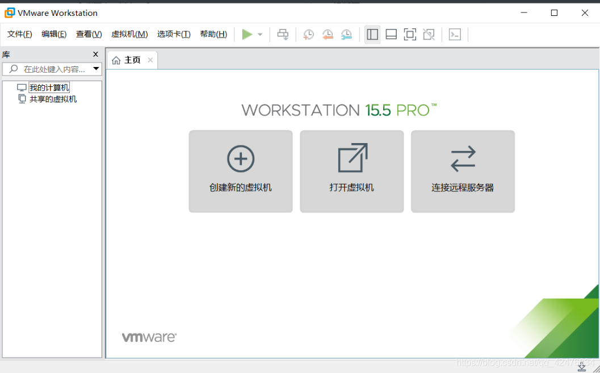Open the 查看(V) menu
The width and height of the screenshot is (600, 373).
click(89, 34)
